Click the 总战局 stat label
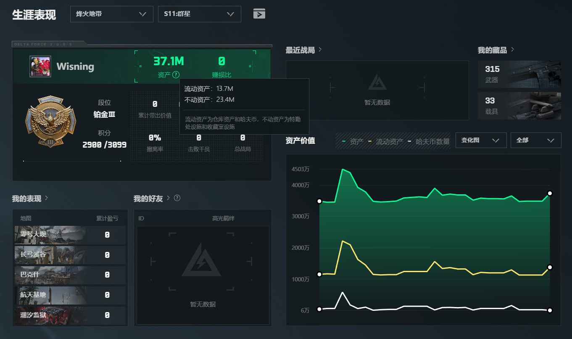Screen dimensions: 572x339 point(243,149)
